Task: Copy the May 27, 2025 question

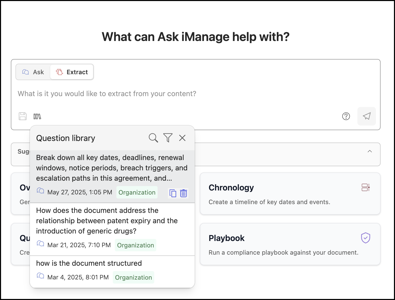Action: 173,193
